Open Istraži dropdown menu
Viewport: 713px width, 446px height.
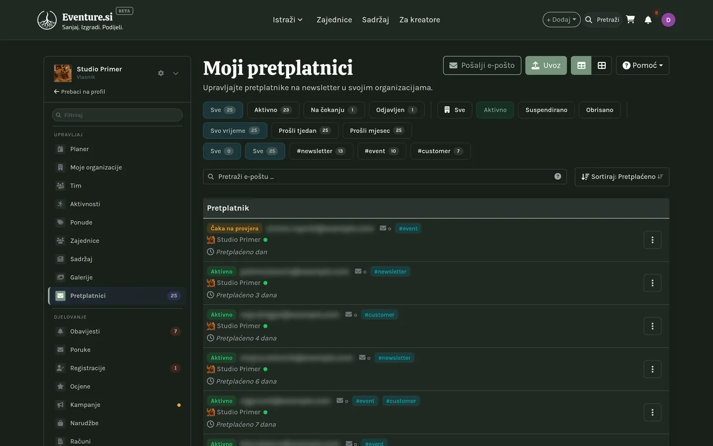(288, 20)
